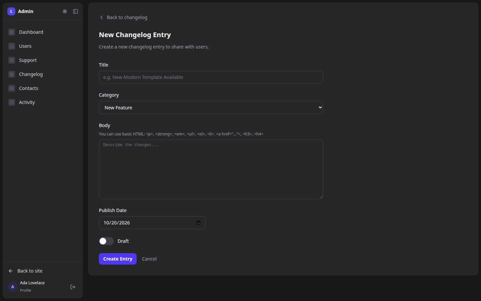481x301 pixels.
Task: Click the avatar circle with letter A
Action: coord(13,287)
